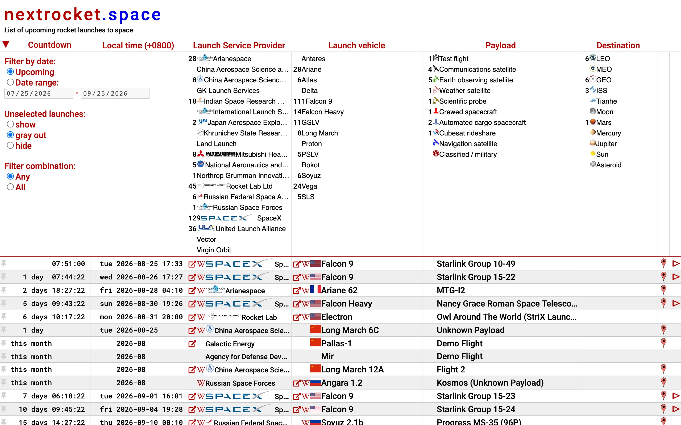681x425 pixels.
Task: Filter by MEO destination icon
Action: tap(593, 69)
